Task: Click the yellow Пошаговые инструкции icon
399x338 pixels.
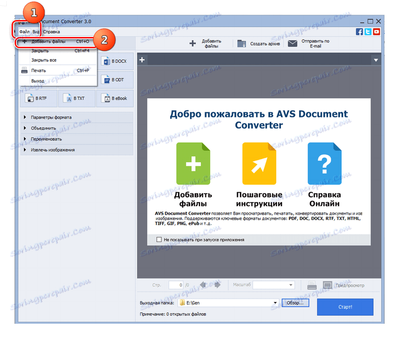Action: pos(259,164)
